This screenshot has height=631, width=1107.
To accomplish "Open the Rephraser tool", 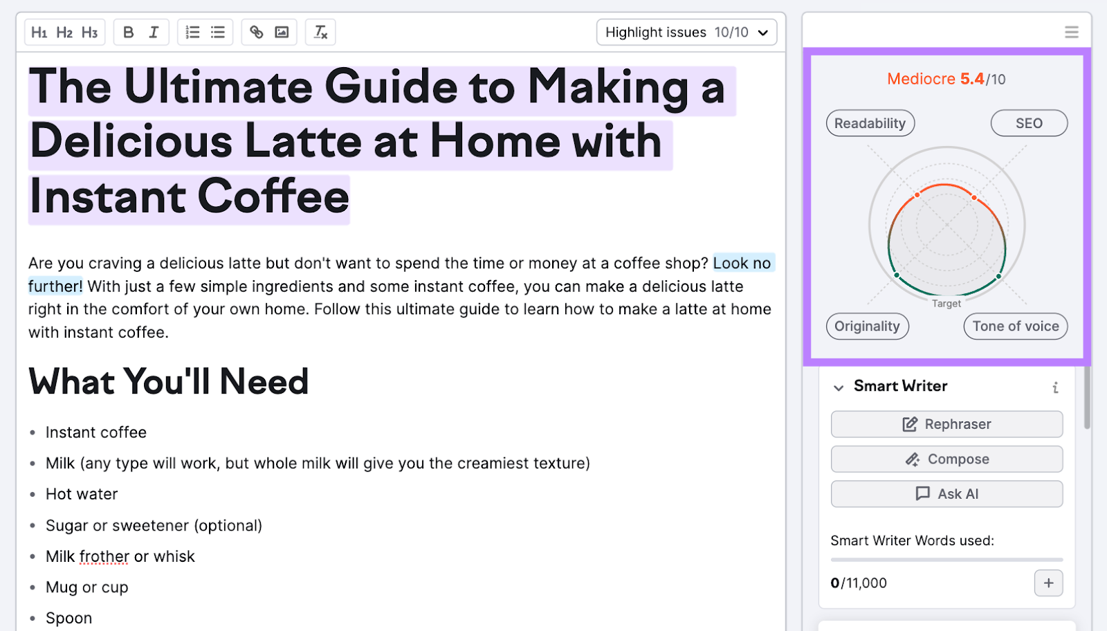I will 946,424.
